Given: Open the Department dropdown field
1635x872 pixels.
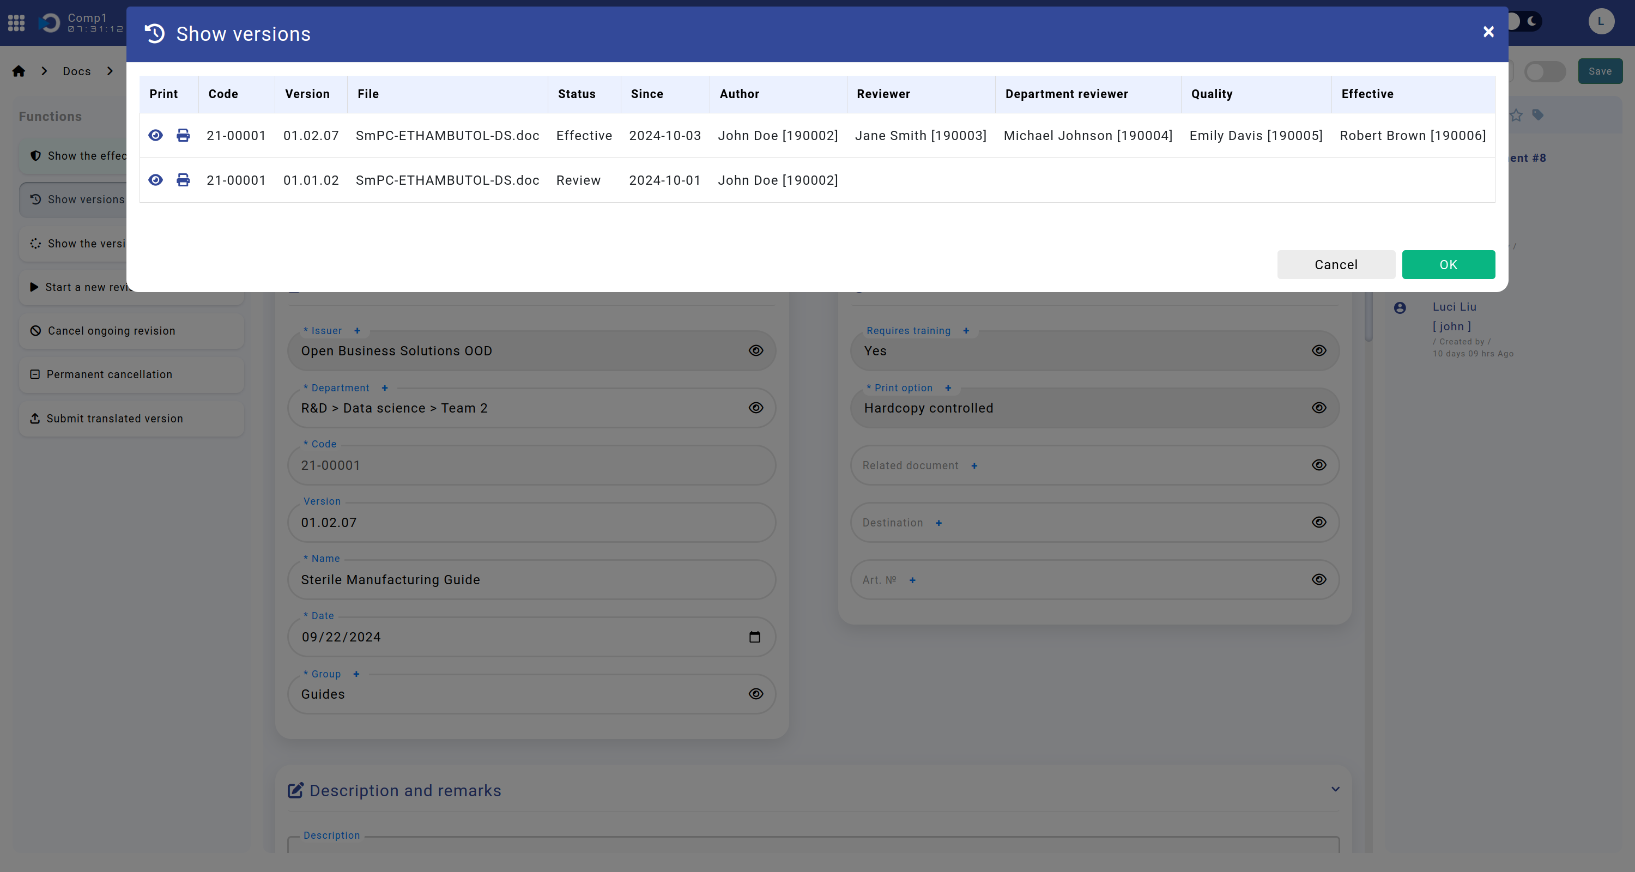Looking at the screenshot, I should pos(531,408).
